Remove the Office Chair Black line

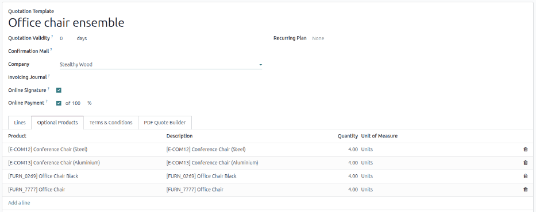[525, 176]
